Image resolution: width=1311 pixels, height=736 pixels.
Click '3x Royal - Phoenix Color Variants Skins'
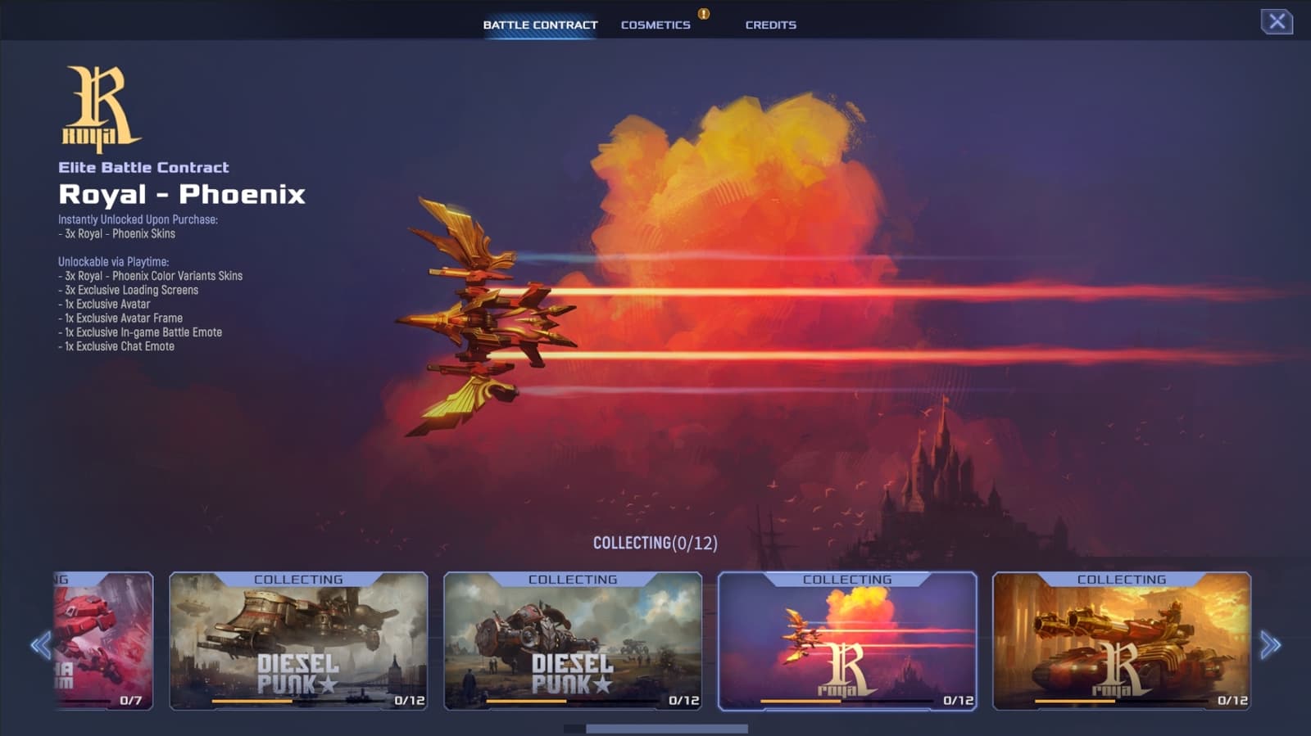pyautogui.click(x=151, y=276)
